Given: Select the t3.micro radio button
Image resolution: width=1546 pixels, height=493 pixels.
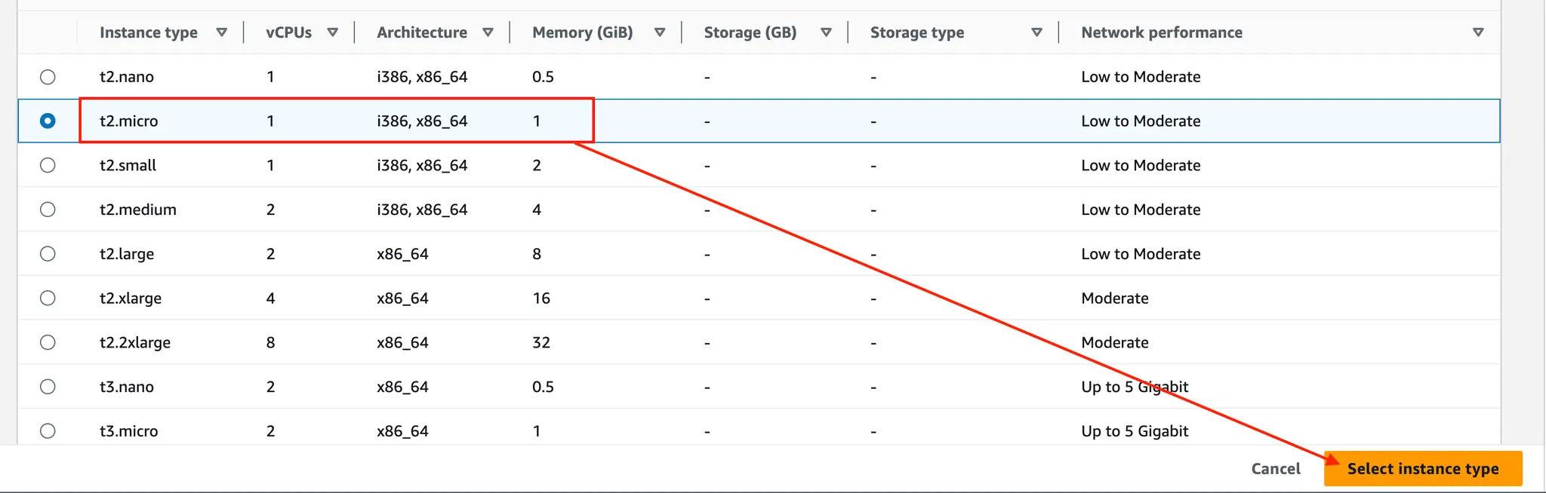Looking at the screenshot, I should coord(48,431).
